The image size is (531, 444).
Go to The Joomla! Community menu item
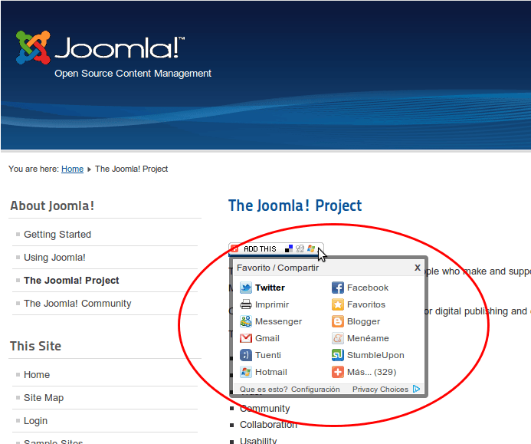(x=77, y=304)
